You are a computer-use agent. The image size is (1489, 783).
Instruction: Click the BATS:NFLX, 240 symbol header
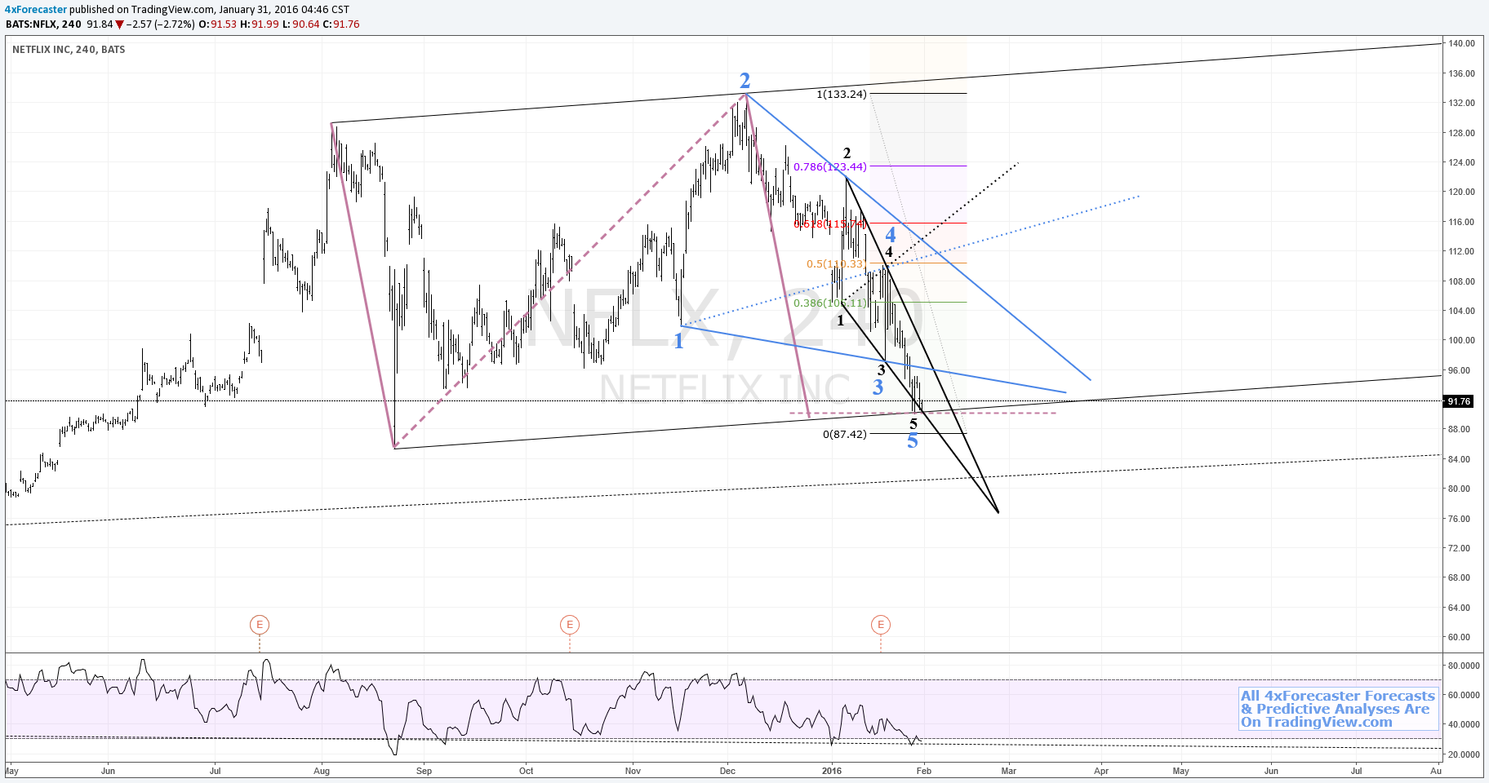pos(44,24)
